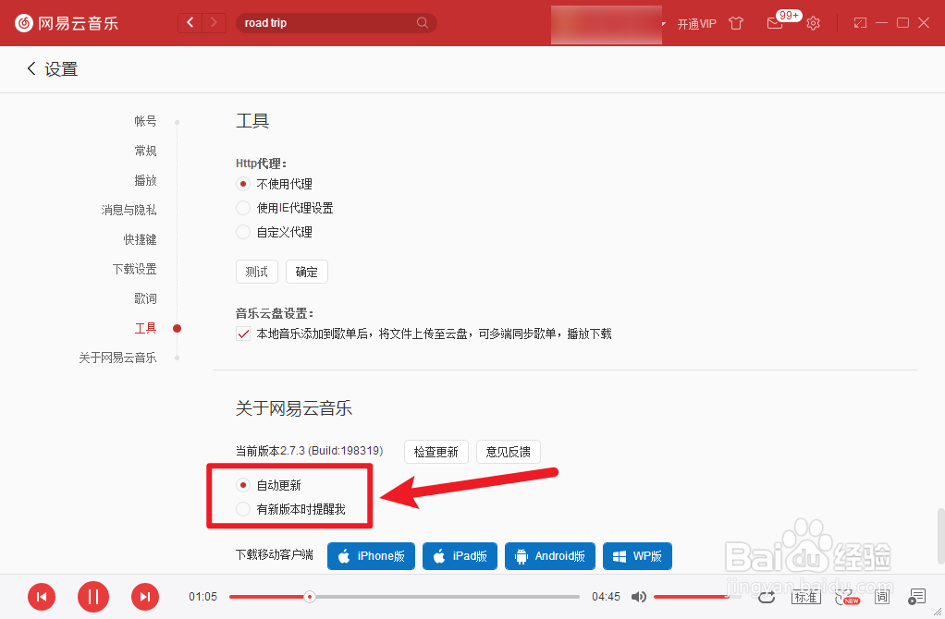Play the previous track
This screenshot has width=945, height=619.
coord(42,597)
